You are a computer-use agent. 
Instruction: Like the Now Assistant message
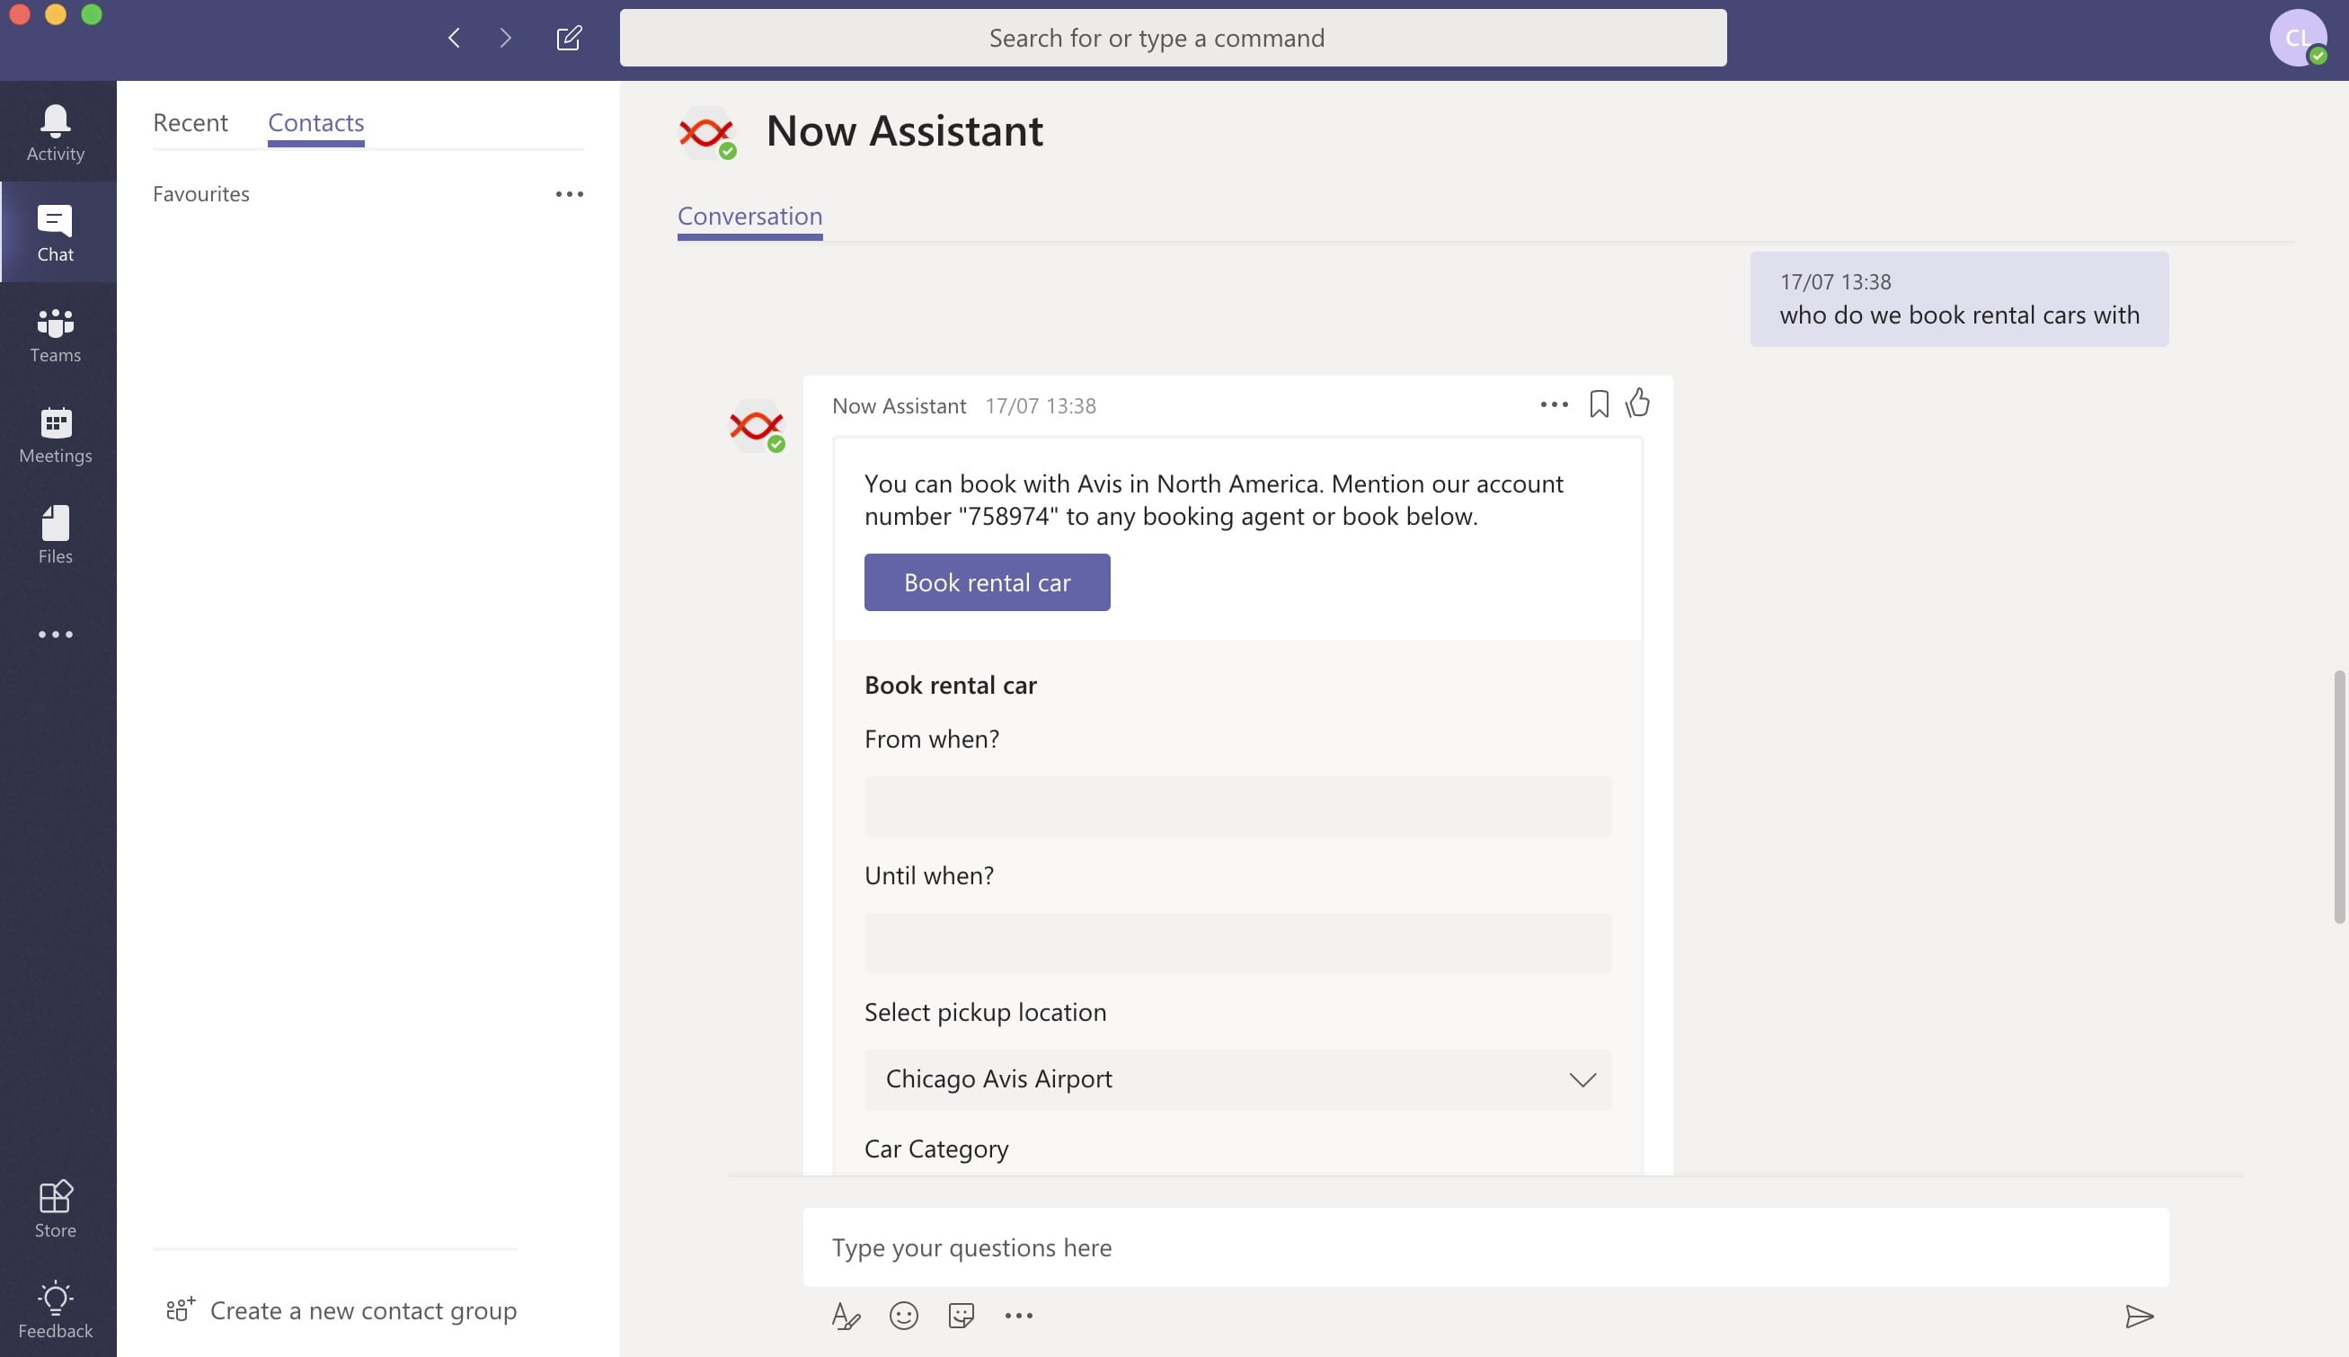click(1638, 403)
